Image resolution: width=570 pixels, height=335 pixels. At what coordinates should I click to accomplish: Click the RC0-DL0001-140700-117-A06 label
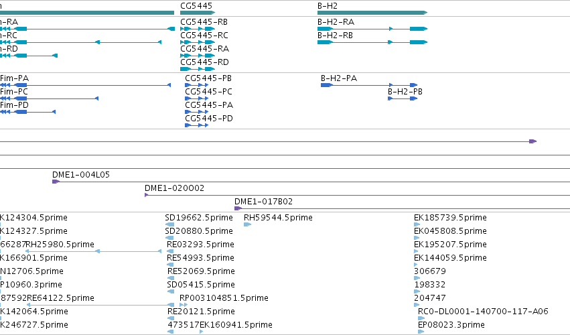[x=483, y=312]
